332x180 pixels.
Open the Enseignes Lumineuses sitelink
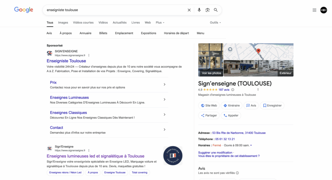pos(69,98)
